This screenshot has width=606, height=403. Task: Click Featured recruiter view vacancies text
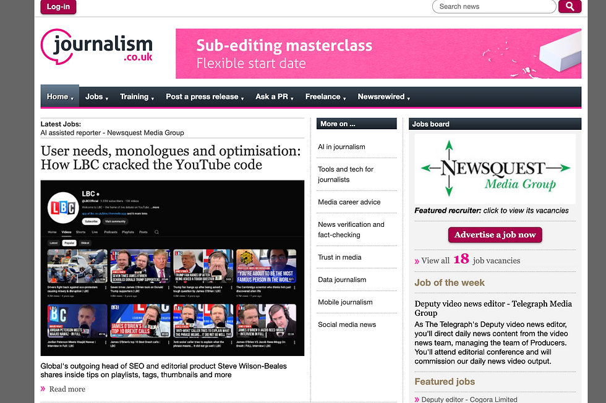492,211
